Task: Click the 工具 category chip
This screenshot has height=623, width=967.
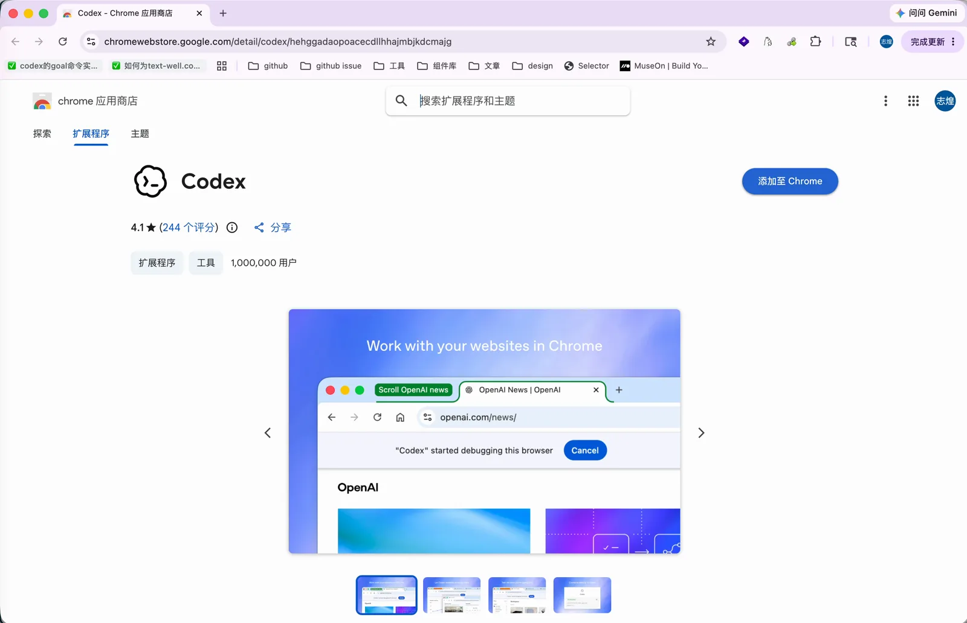Action: pos(206,263)
